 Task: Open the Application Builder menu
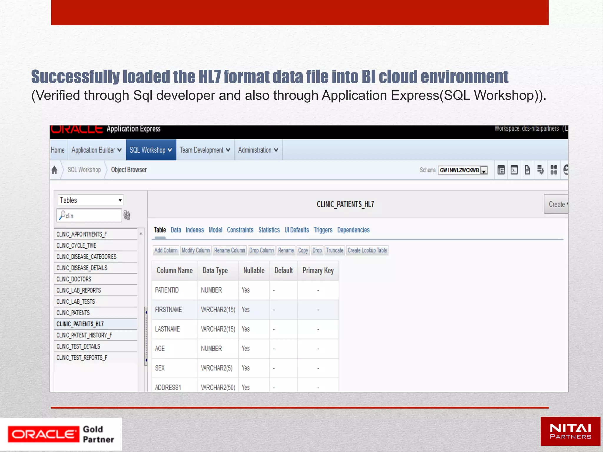97,150
